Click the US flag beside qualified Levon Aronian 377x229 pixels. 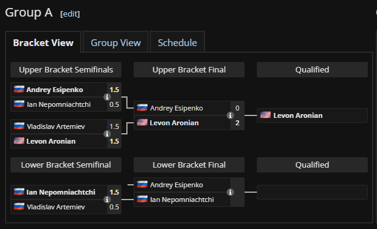266,115
